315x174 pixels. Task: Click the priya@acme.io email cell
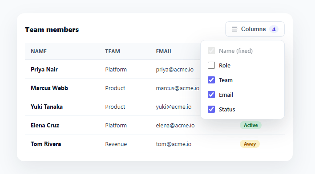pos(175,70)
